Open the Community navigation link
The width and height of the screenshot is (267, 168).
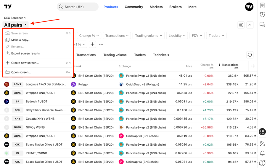[134, 7]
